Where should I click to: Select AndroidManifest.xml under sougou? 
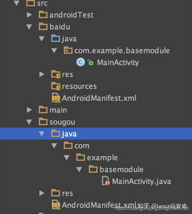click(99, 205)
